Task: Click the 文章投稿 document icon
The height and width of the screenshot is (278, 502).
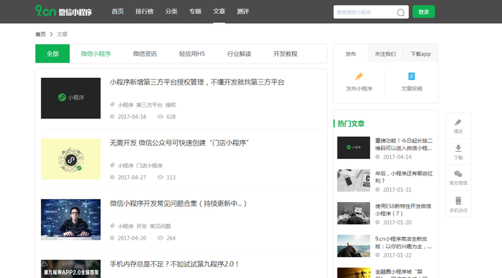Action: coord(411,77)
